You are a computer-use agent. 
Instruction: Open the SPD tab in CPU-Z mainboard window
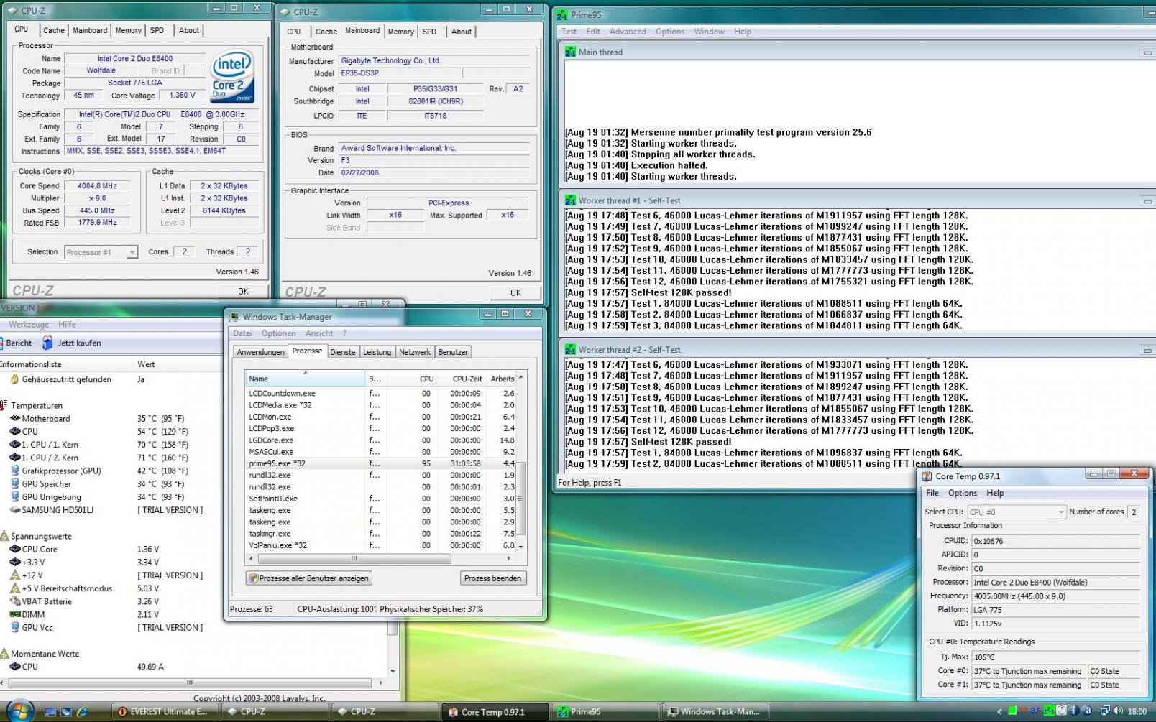[429, 32]
